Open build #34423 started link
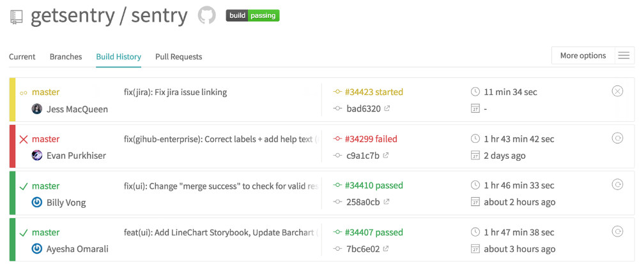This screenshot has width=639, height=264. 374,92
